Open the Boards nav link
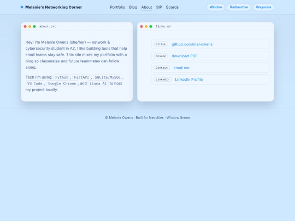The width and height of the screenshot is (295, 221). 172,7
